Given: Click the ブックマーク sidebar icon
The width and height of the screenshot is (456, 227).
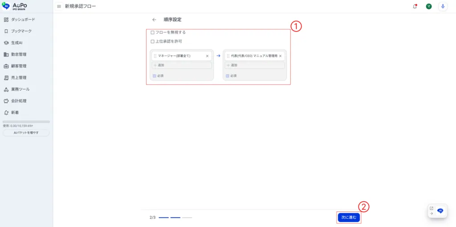Looking at the screenshot, I should coord(6,31).
